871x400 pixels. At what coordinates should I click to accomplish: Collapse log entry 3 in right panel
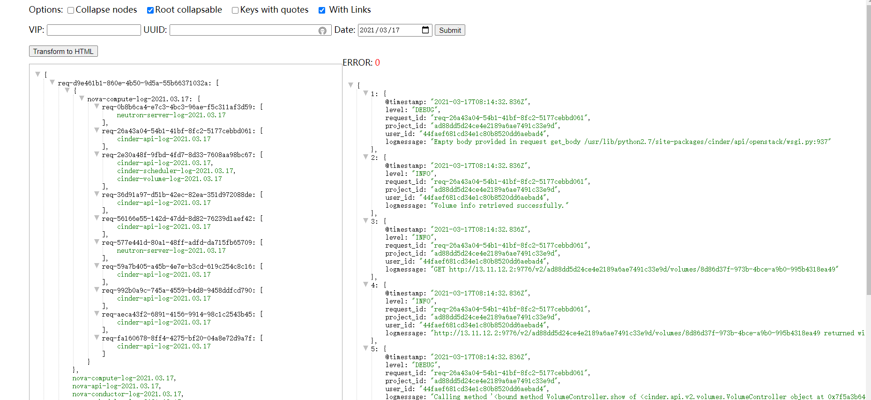(366, 220)
